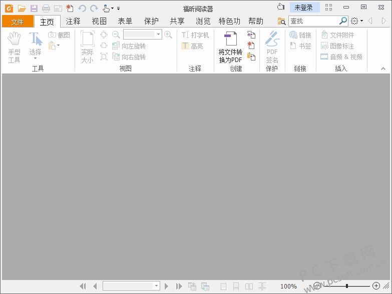The width and height of the screenshot is (392, 294).
Task: Expand quick access toolbar customize arrow
Action: point(119,8)
